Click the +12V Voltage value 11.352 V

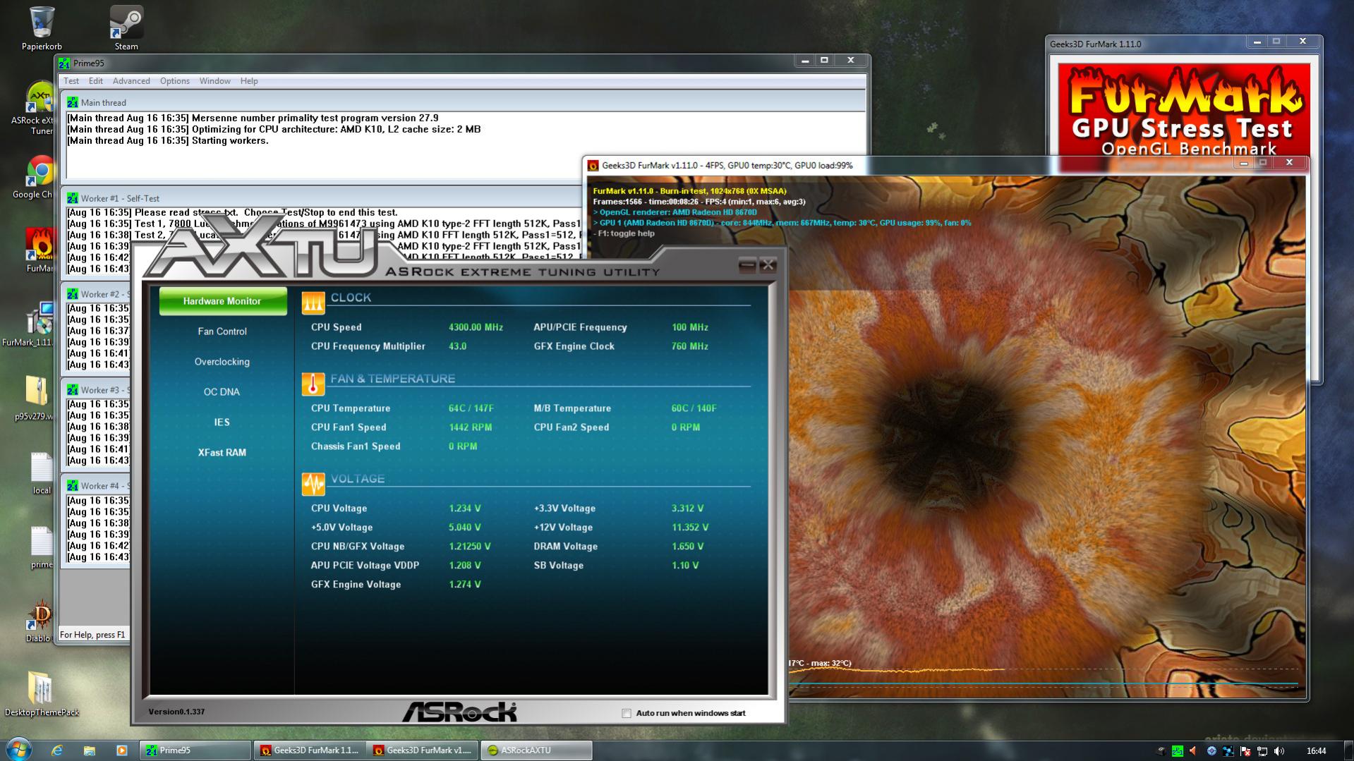pos(690,528)
